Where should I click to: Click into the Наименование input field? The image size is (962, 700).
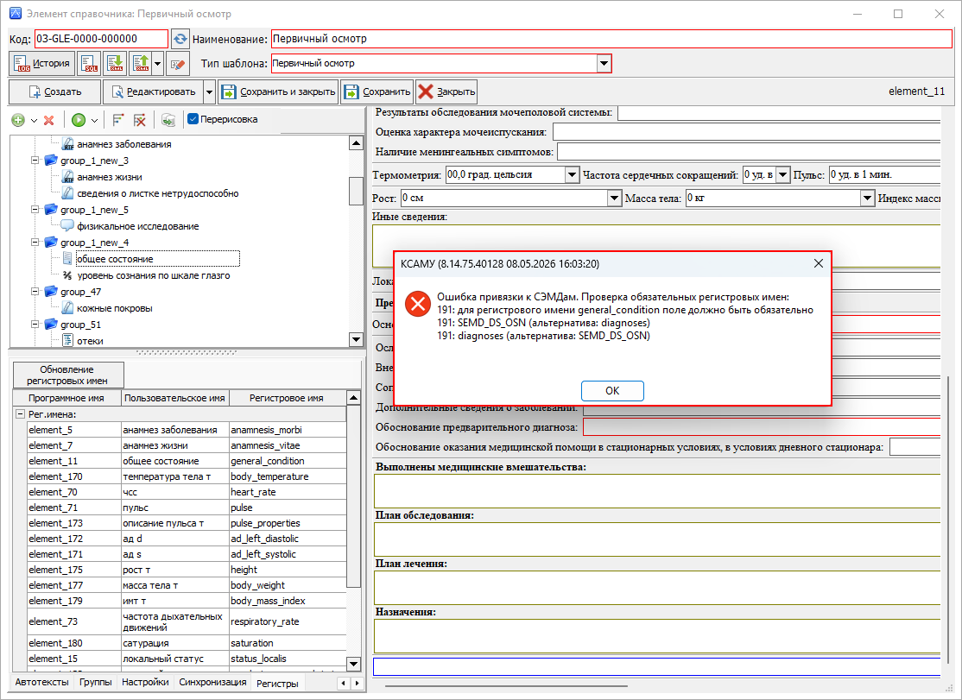(611, 39)
